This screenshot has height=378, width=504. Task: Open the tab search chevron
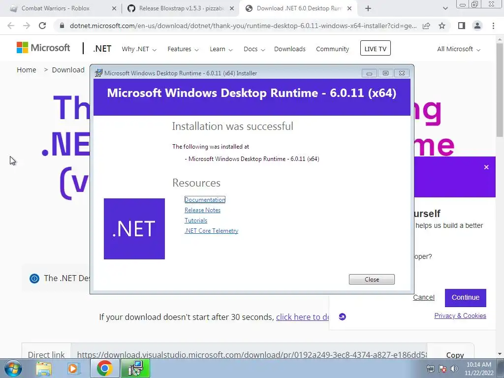pyautogui.click(x=445, y=8)
